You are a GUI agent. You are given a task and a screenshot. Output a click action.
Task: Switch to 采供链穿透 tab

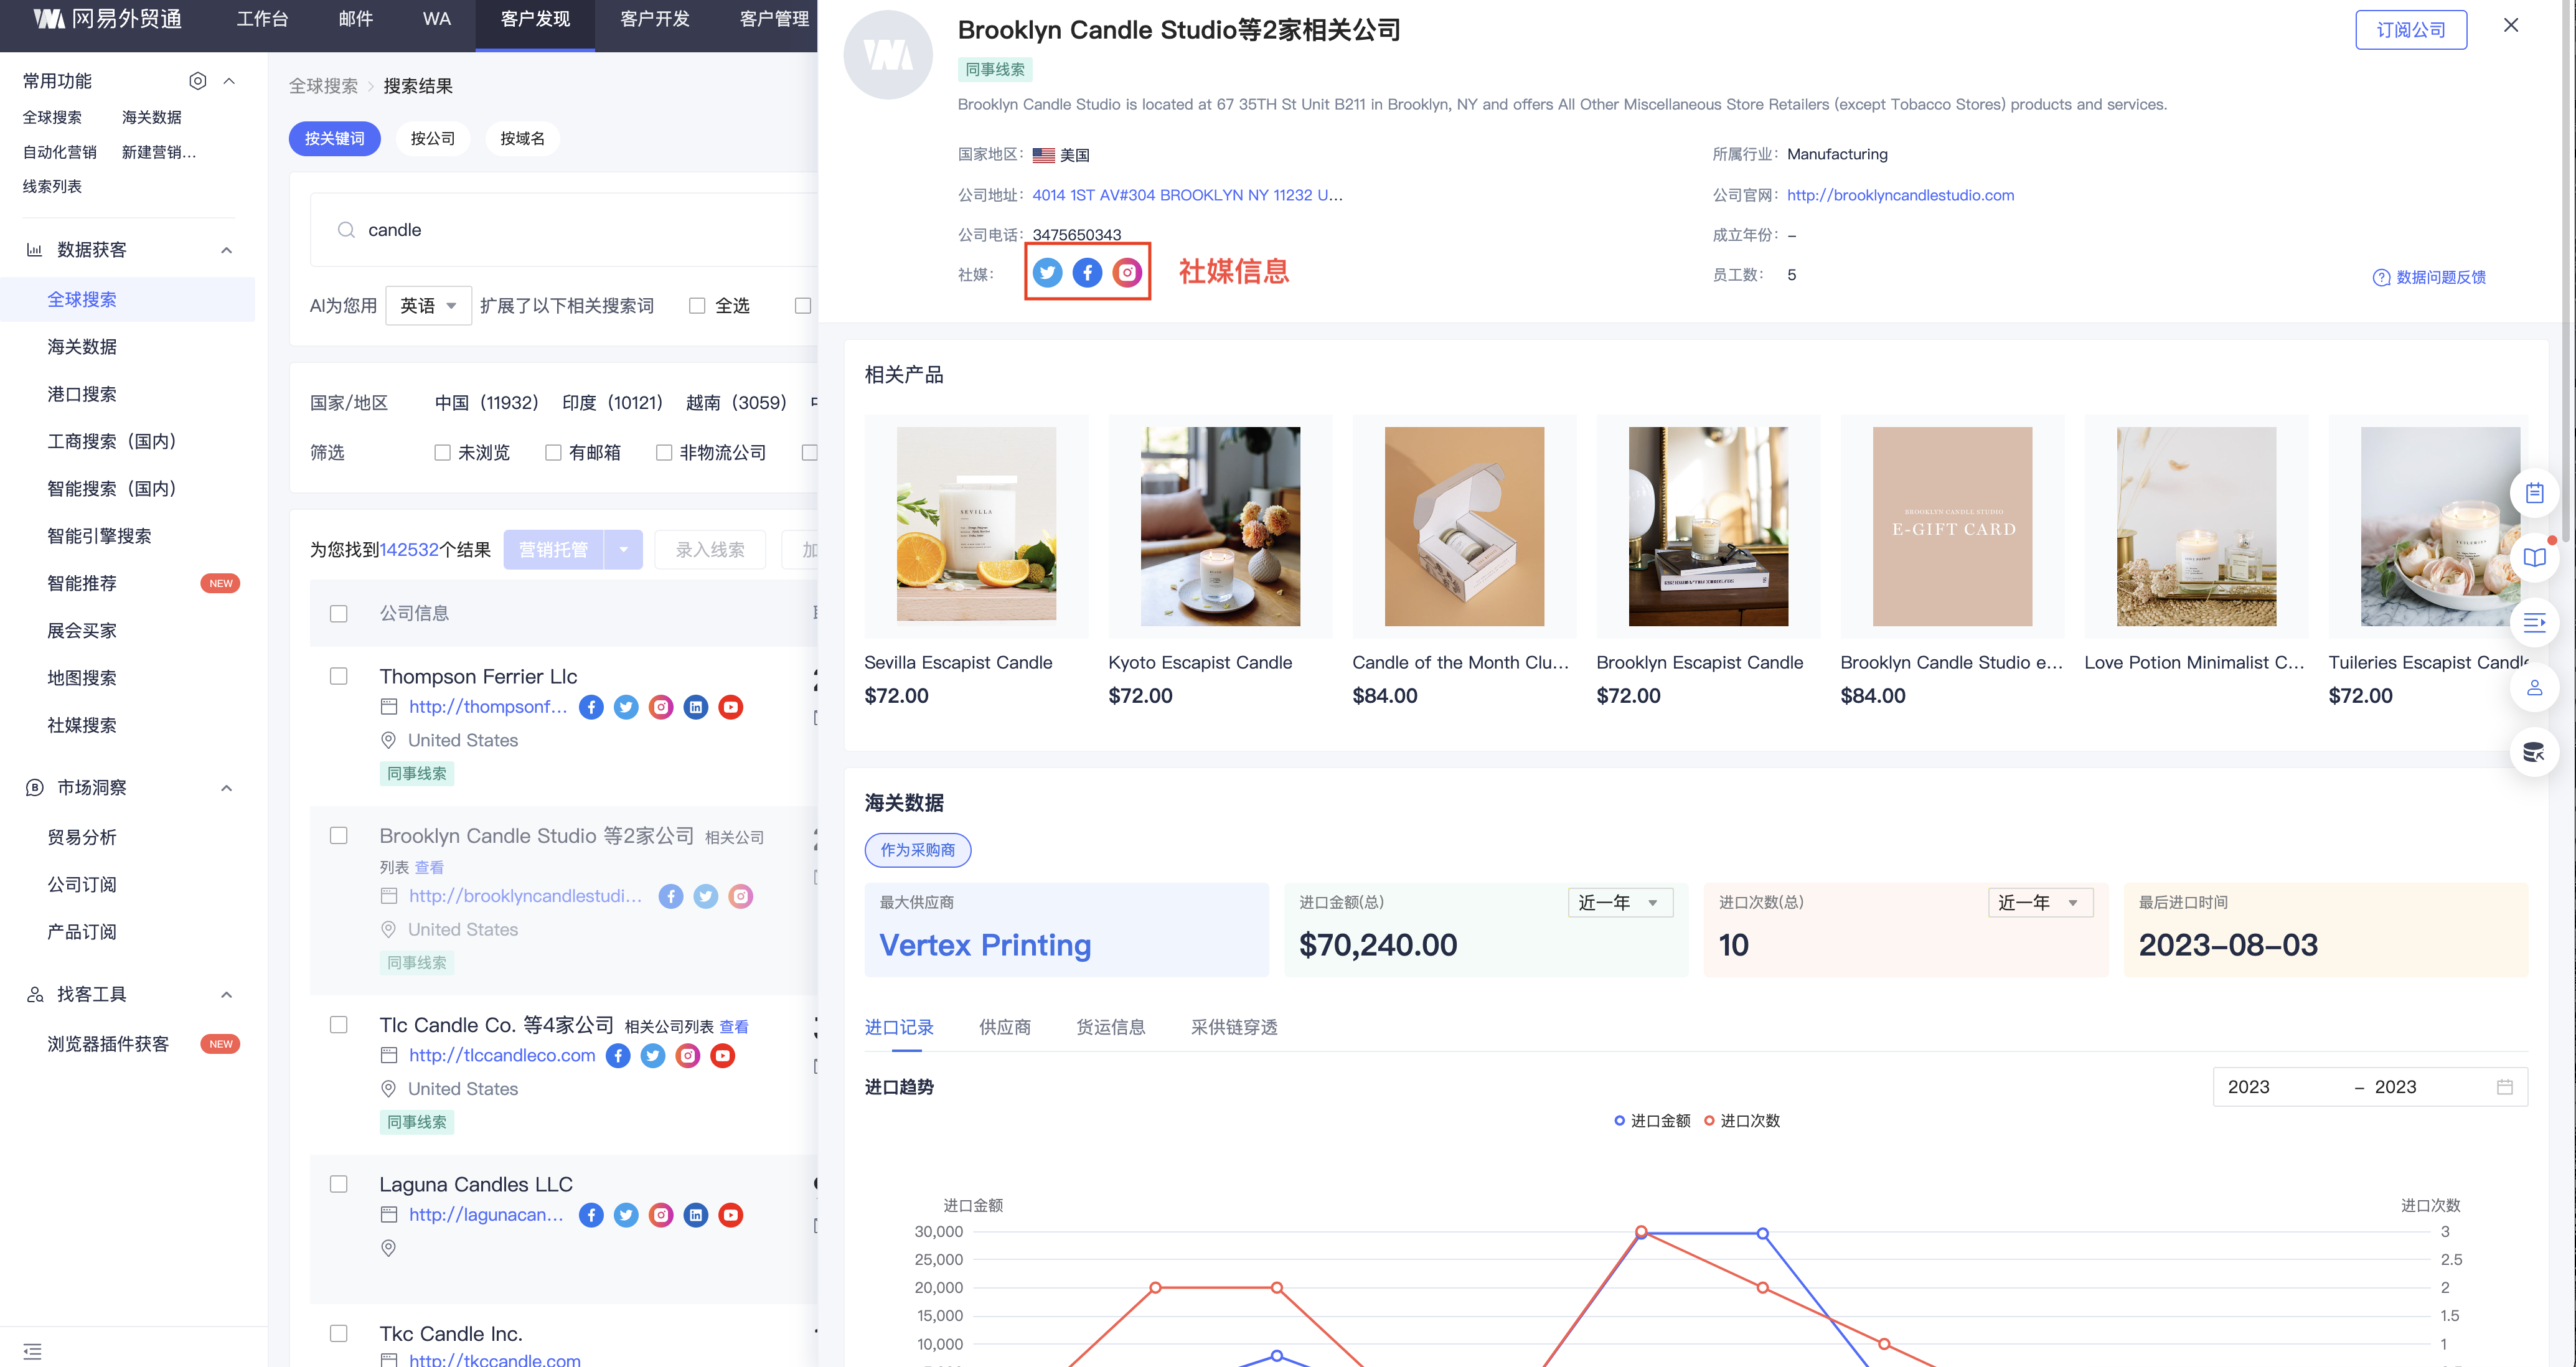pos(1234,1027)
